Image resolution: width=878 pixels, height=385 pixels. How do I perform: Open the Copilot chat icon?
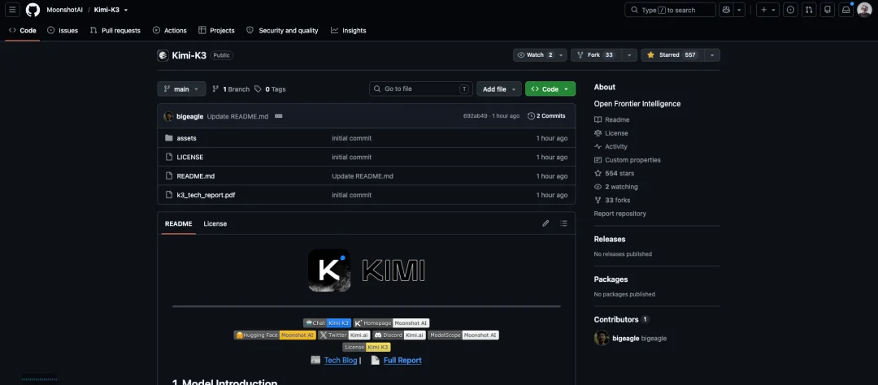(x=726, y=10)
